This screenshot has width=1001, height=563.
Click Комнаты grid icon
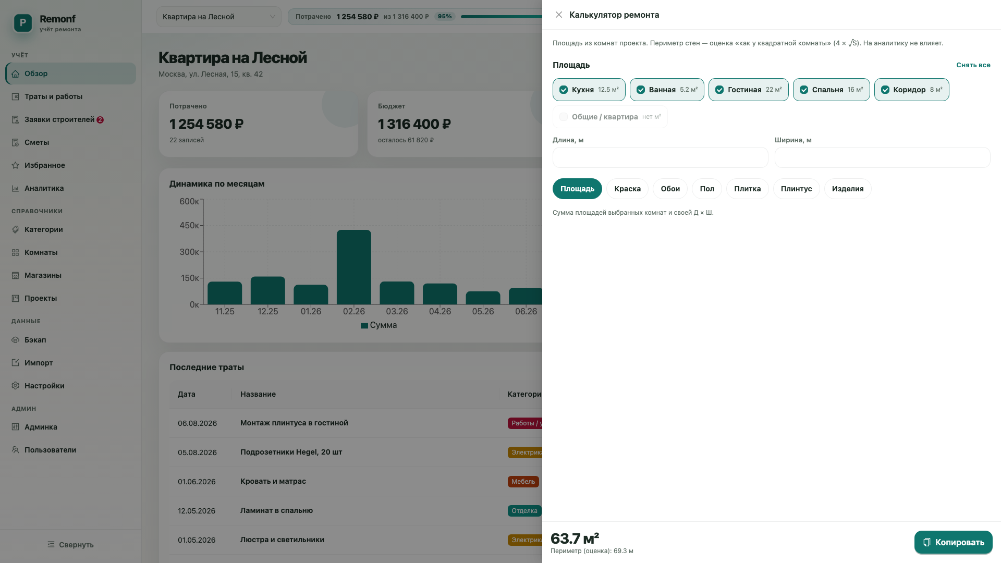16,252
